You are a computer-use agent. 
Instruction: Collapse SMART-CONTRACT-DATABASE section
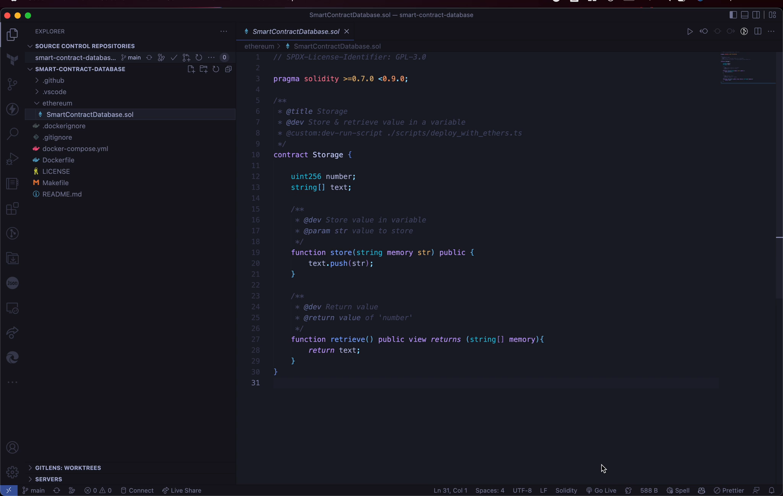tap(80, 69)
